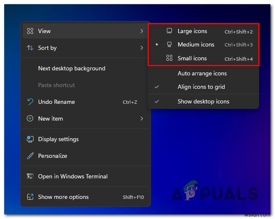Toggle Show desktop icons checkmark
275x219 pixels.
coord(157,101)
